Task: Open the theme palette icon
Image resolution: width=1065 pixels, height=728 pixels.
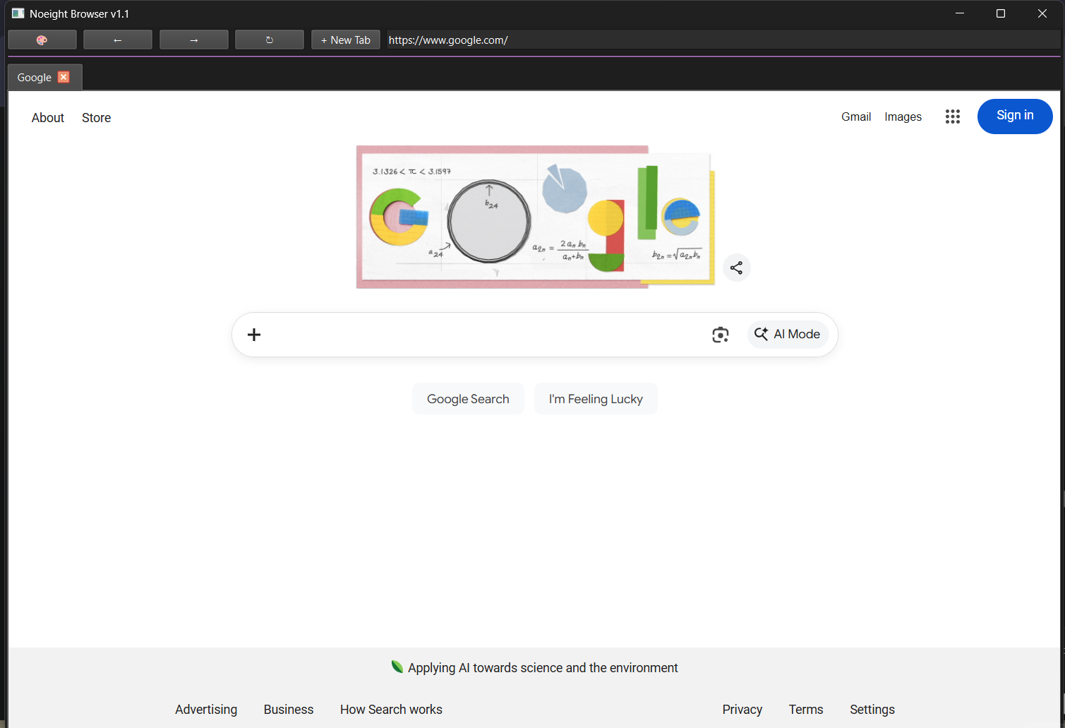Action: (42, 40)
